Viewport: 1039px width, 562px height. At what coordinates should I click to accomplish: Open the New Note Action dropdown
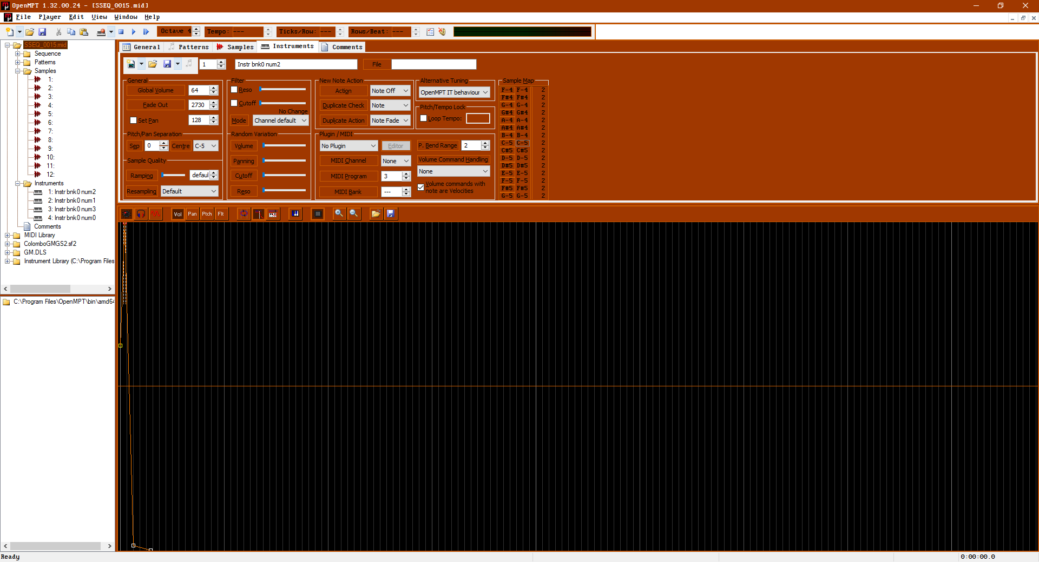(390, 91)
